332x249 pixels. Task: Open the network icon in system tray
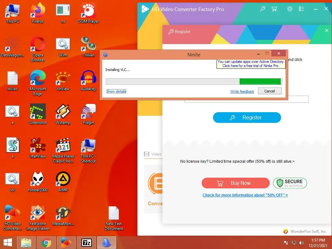click(294, 243)
